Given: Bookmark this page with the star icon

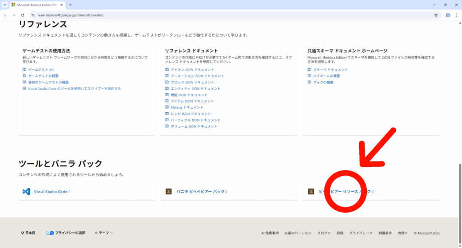Looking at the screenshot, I should point(436,15).
